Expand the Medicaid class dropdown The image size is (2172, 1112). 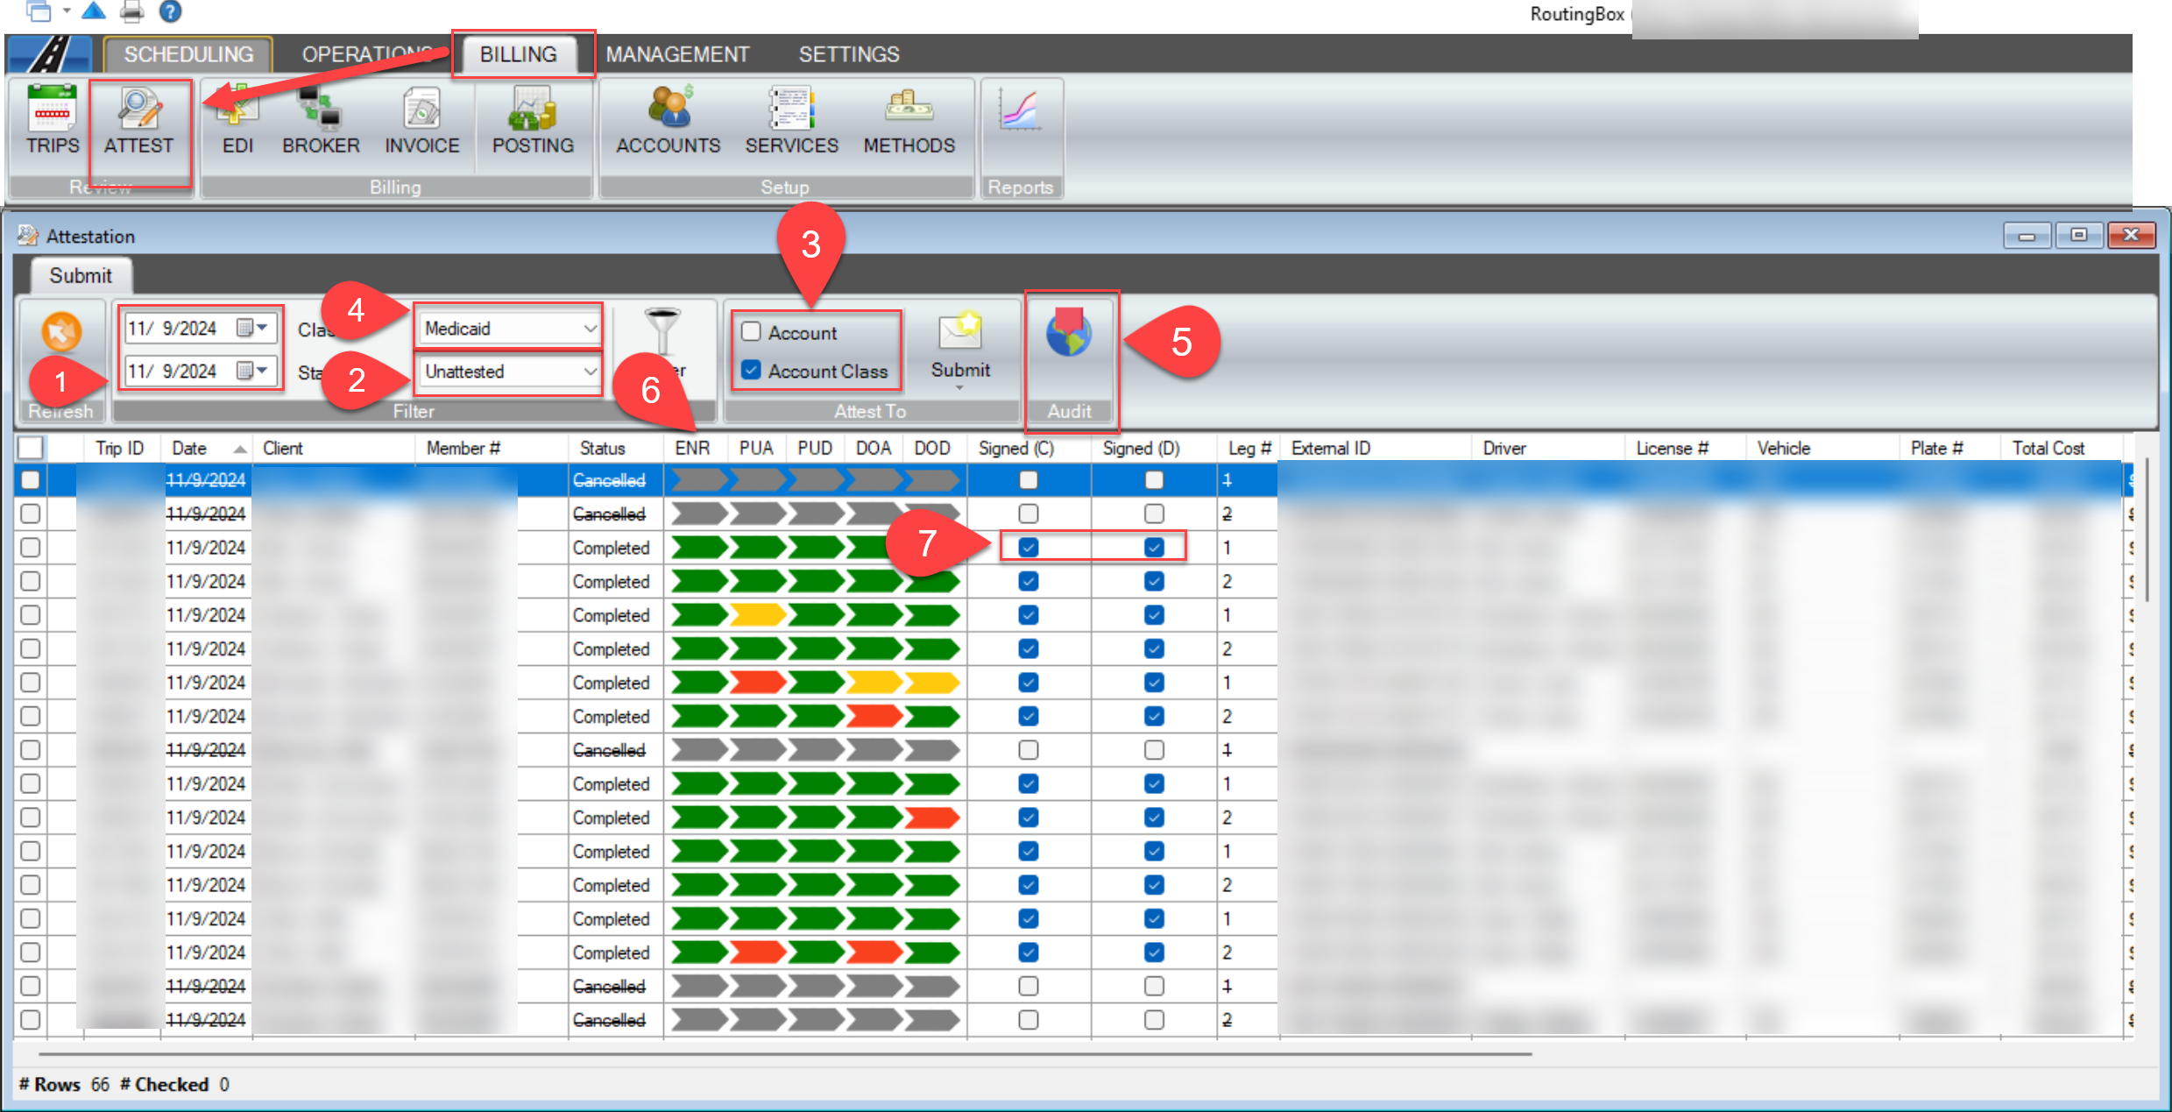[x=590, y=329]
